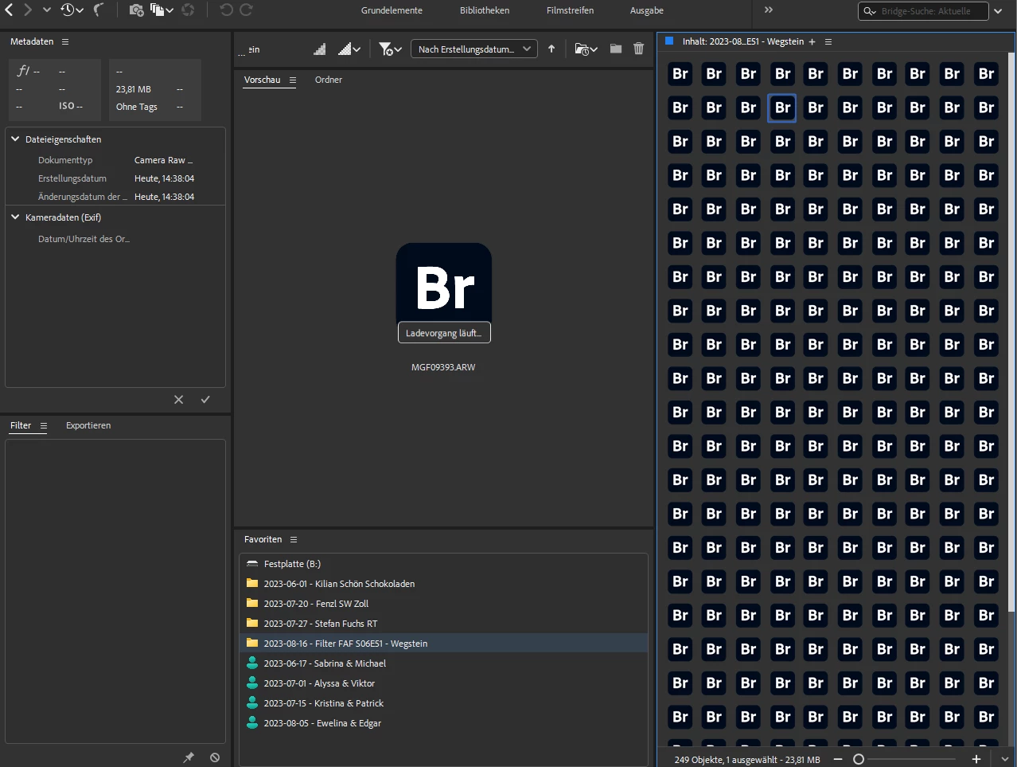Switch to the Grundelemente workspace
Viewport: 1017px width, 767px height.
click(392, 11)
